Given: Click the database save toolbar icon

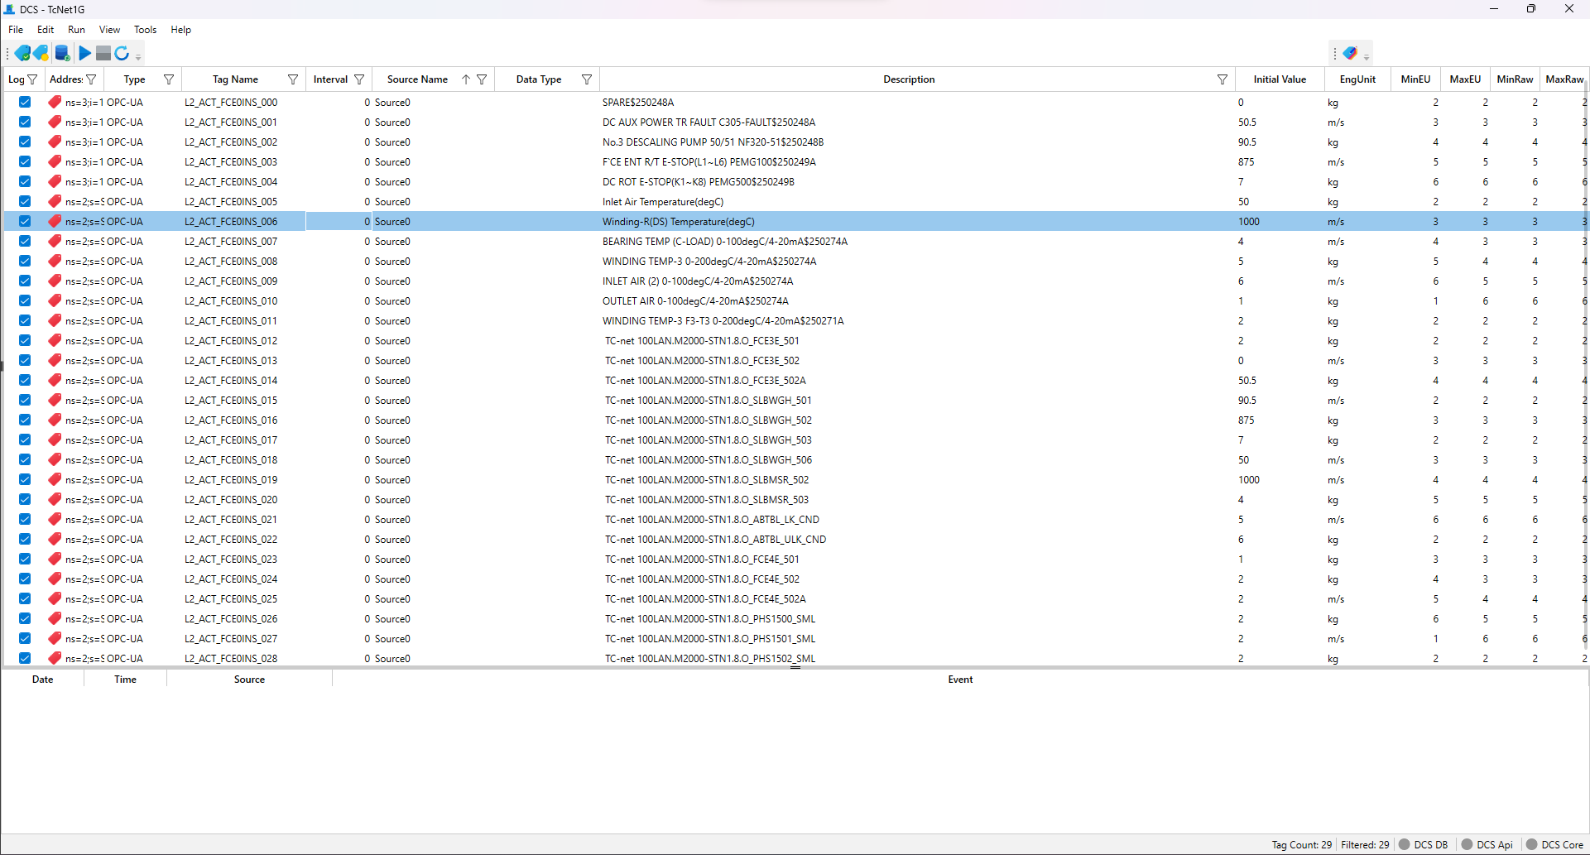Looking at the screenshot, I should (x=62, y=52).
